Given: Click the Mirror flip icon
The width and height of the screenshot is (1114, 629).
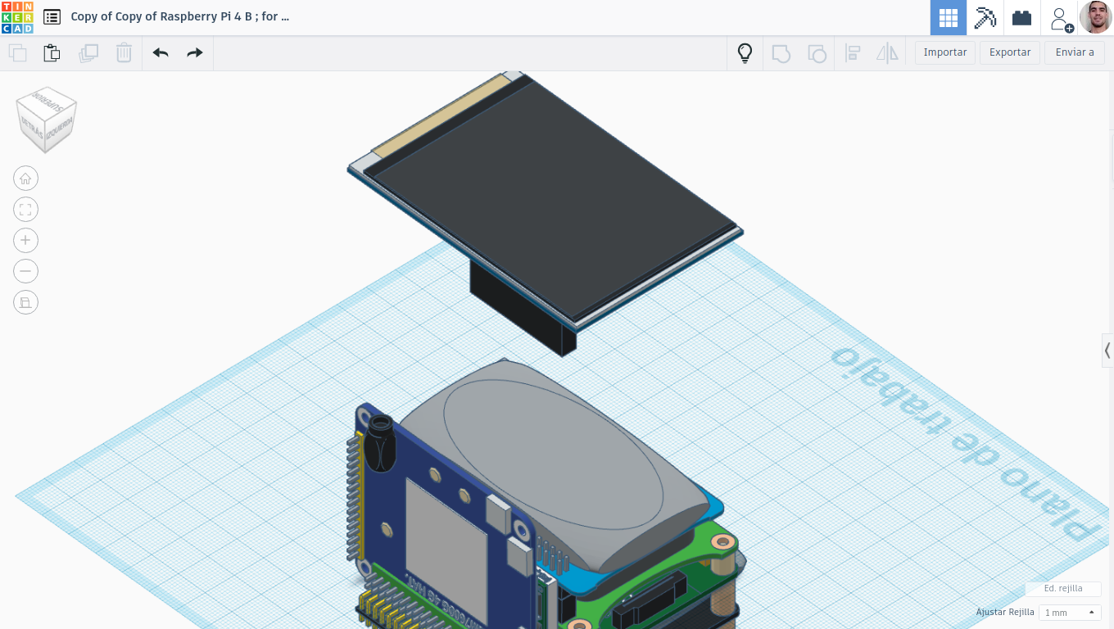Looking at the screenshot, I should (888, 53).
